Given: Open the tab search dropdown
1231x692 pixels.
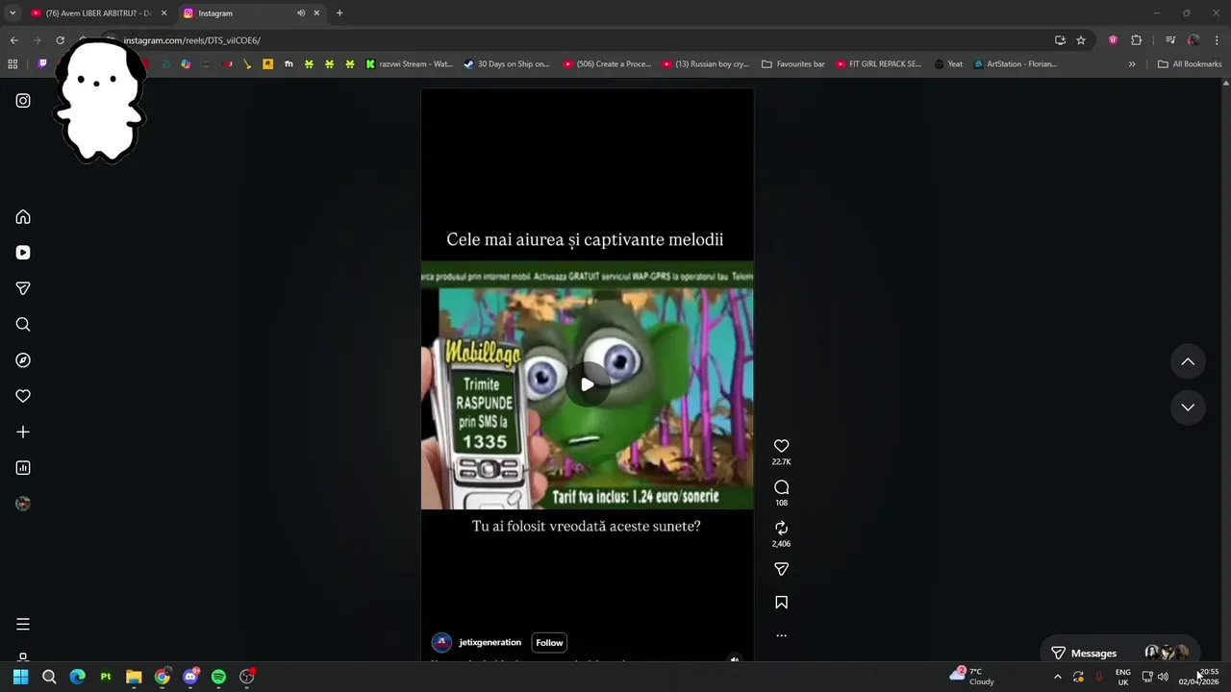Looking at the screenshot, I should tap(13, 13).
